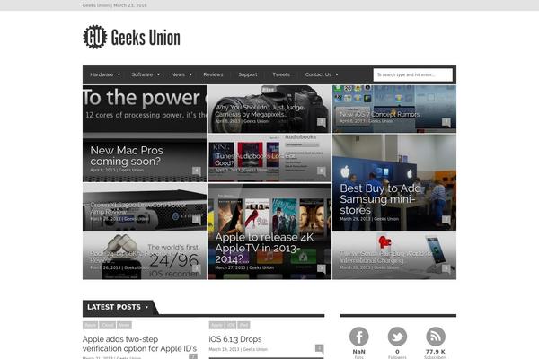Click the '77.9 K' subscribers count

[x=435, y=352]
